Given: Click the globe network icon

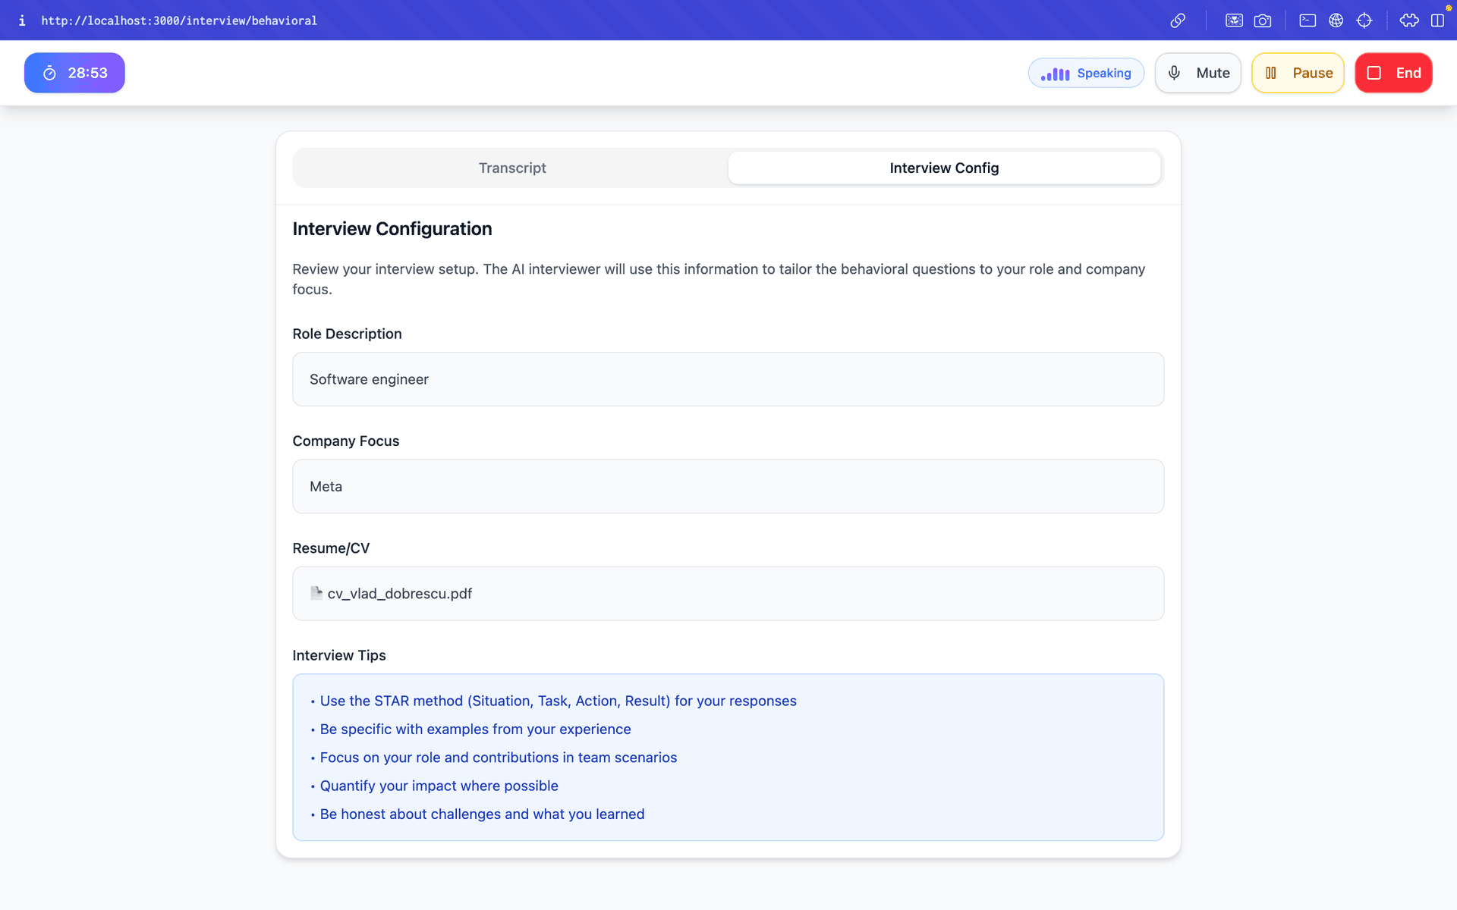Looking at the screenshot, I should pyautogui.click(x=1336, y=20).
